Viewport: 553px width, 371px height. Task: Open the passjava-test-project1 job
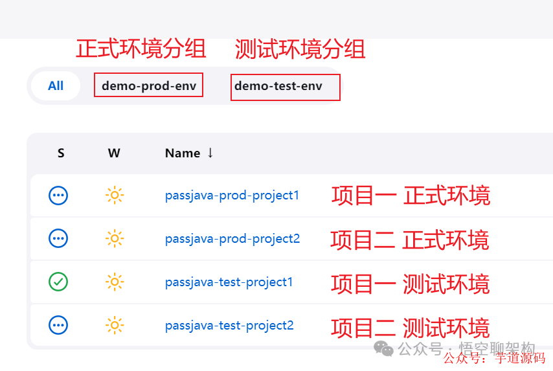(x=229, y=282)
